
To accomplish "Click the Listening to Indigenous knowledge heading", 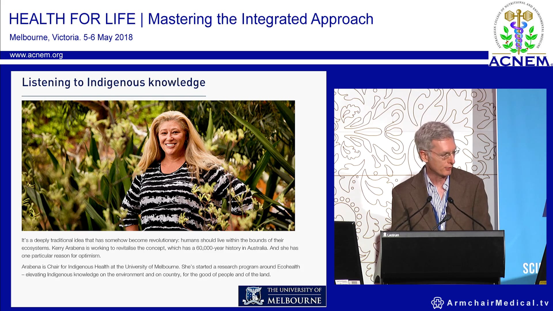I will click(x=113, y=83).
